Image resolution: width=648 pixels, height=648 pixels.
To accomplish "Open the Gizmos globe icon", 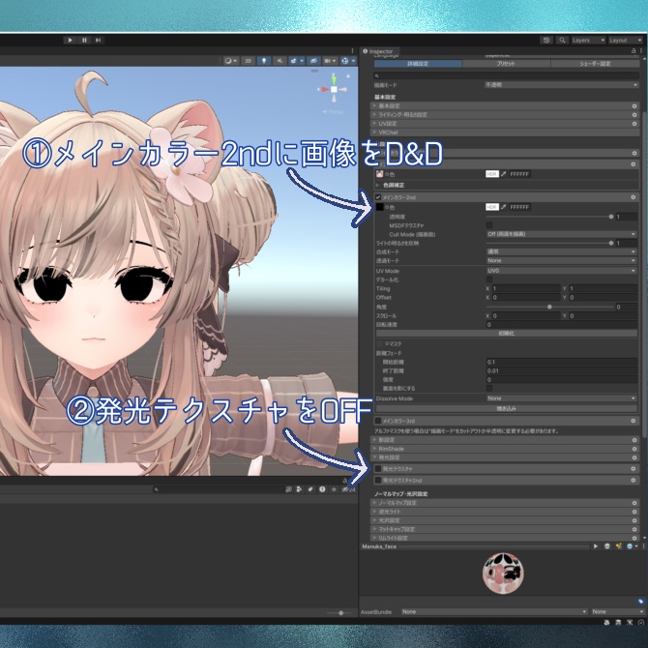I will coord(347,61).
